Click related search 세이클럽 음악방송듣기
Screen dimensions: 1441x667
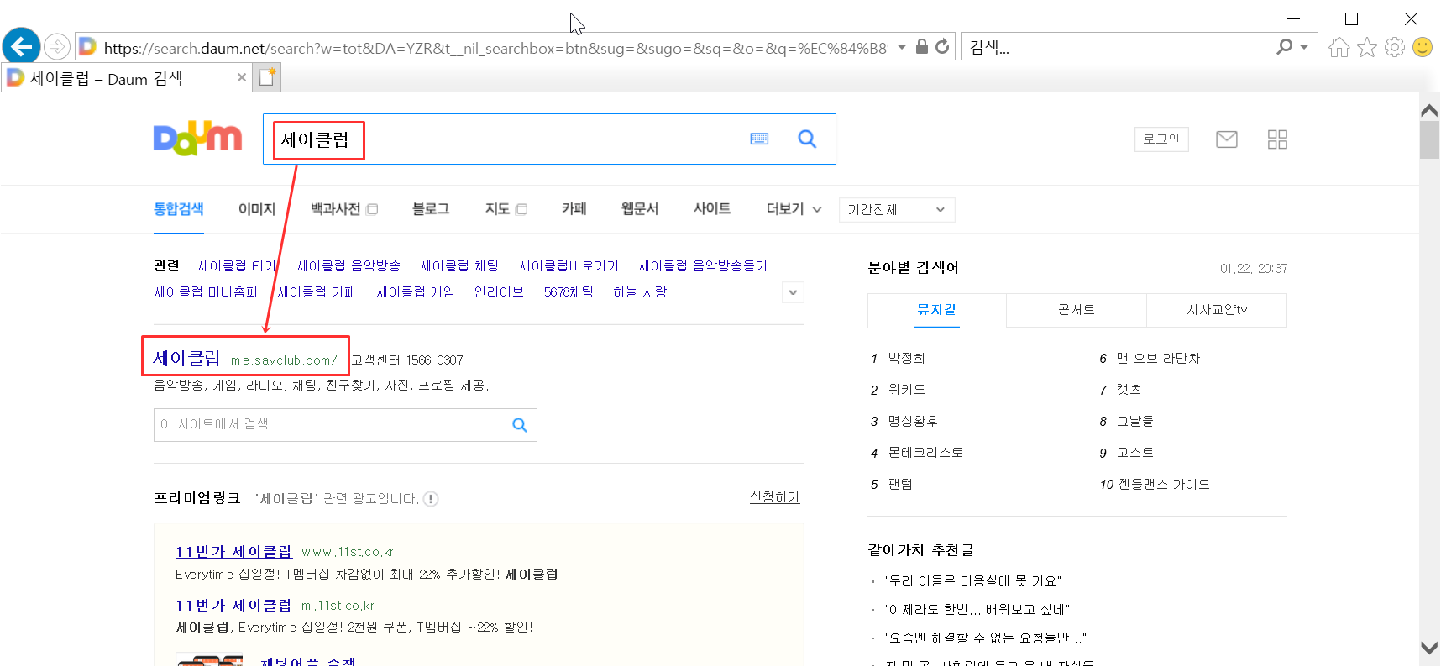pyautogui.click(x=703, y=265)
